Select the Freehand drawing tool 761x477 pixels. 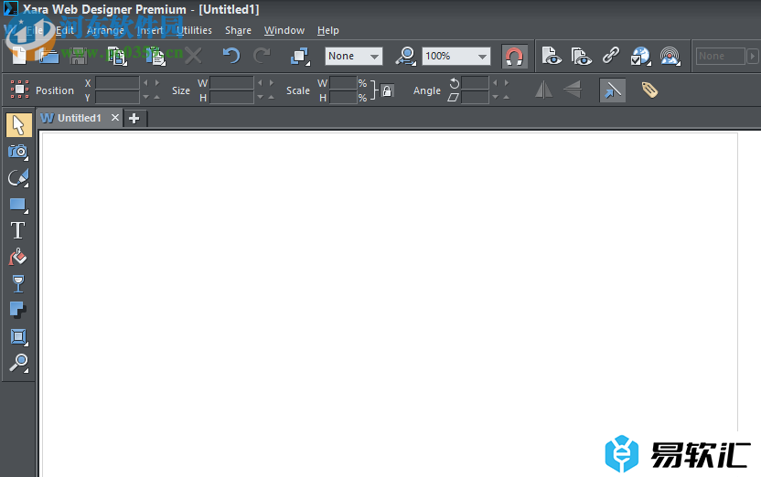click(18, 178)
